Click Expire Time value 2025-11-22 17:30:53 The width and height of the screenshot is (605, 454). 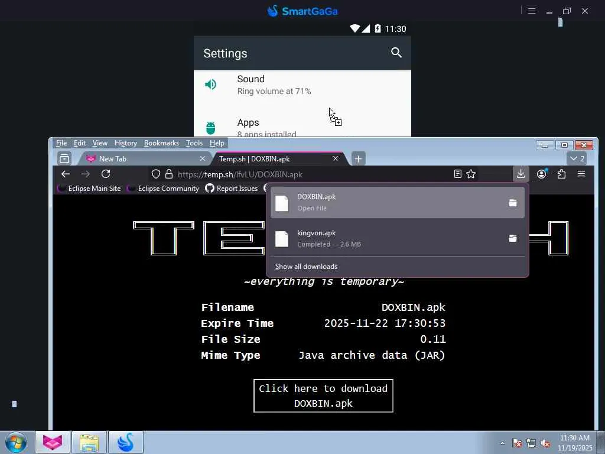385,323
